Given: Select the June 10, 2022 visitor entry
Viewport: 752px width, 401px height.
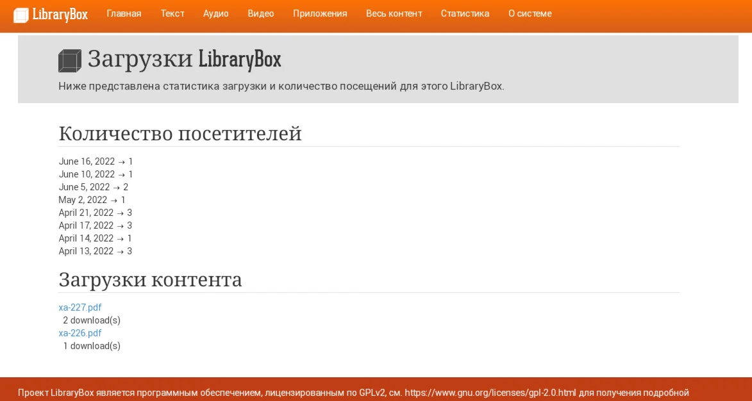Looking at the screenshot, I should click(x=96, y=174).
